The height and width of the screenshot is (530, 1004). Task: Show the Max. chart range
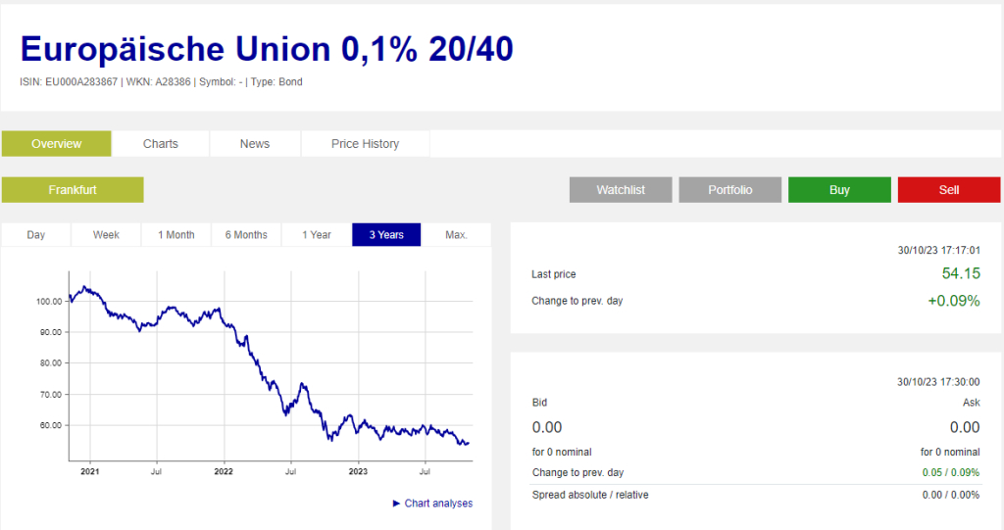456,235
